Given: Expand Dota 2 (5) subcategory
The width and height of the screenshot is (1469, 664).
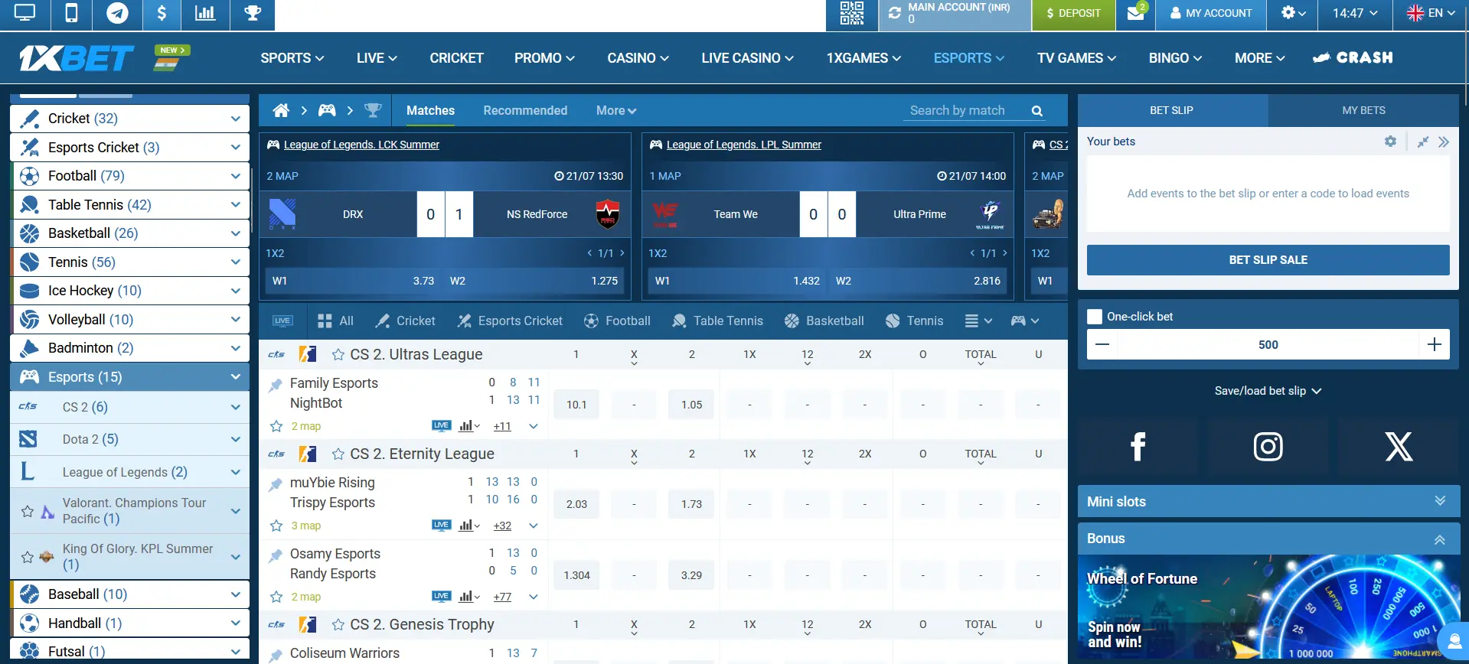Looking at the screenshot, I should coord(129,439).
